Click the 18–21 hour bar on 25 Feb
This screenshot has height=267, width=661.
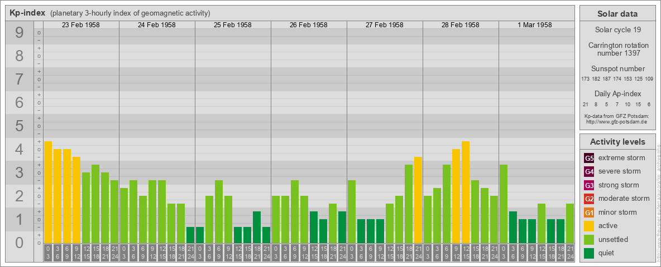[x=257, y=227]
